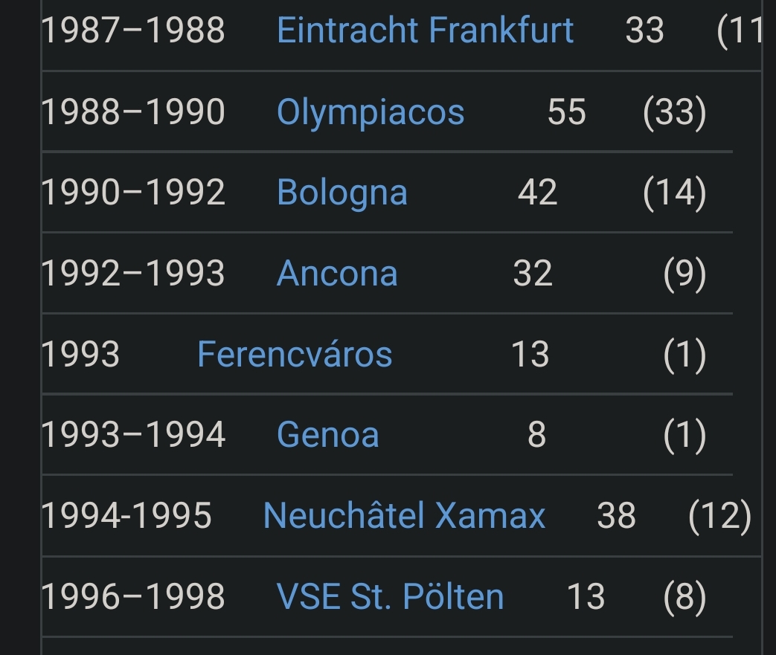Follow the Neuchâtel Xamax link
The image size is (776, 655).
pos(404,515)
